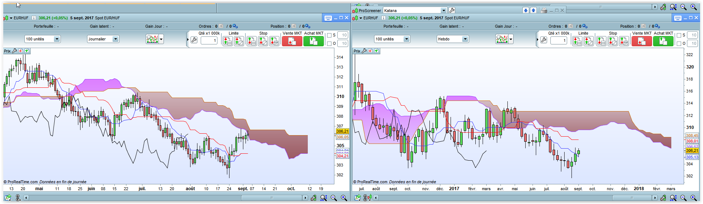Click the Qté x1 000k quantity field in the right chart
The image size is (703, 204).
(x=558, y=40)
